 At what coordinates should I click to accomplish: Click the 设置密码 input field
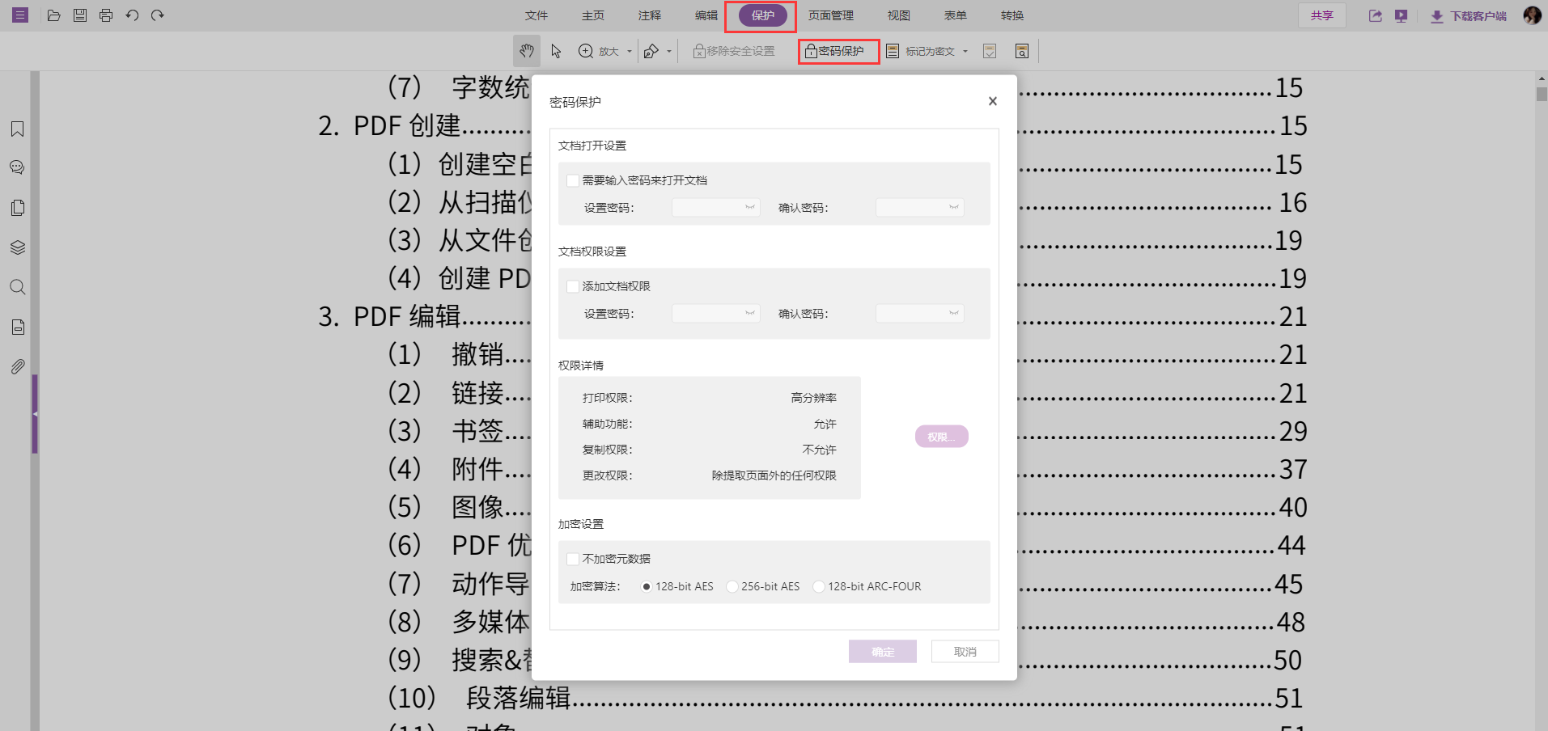click(715, 207)
